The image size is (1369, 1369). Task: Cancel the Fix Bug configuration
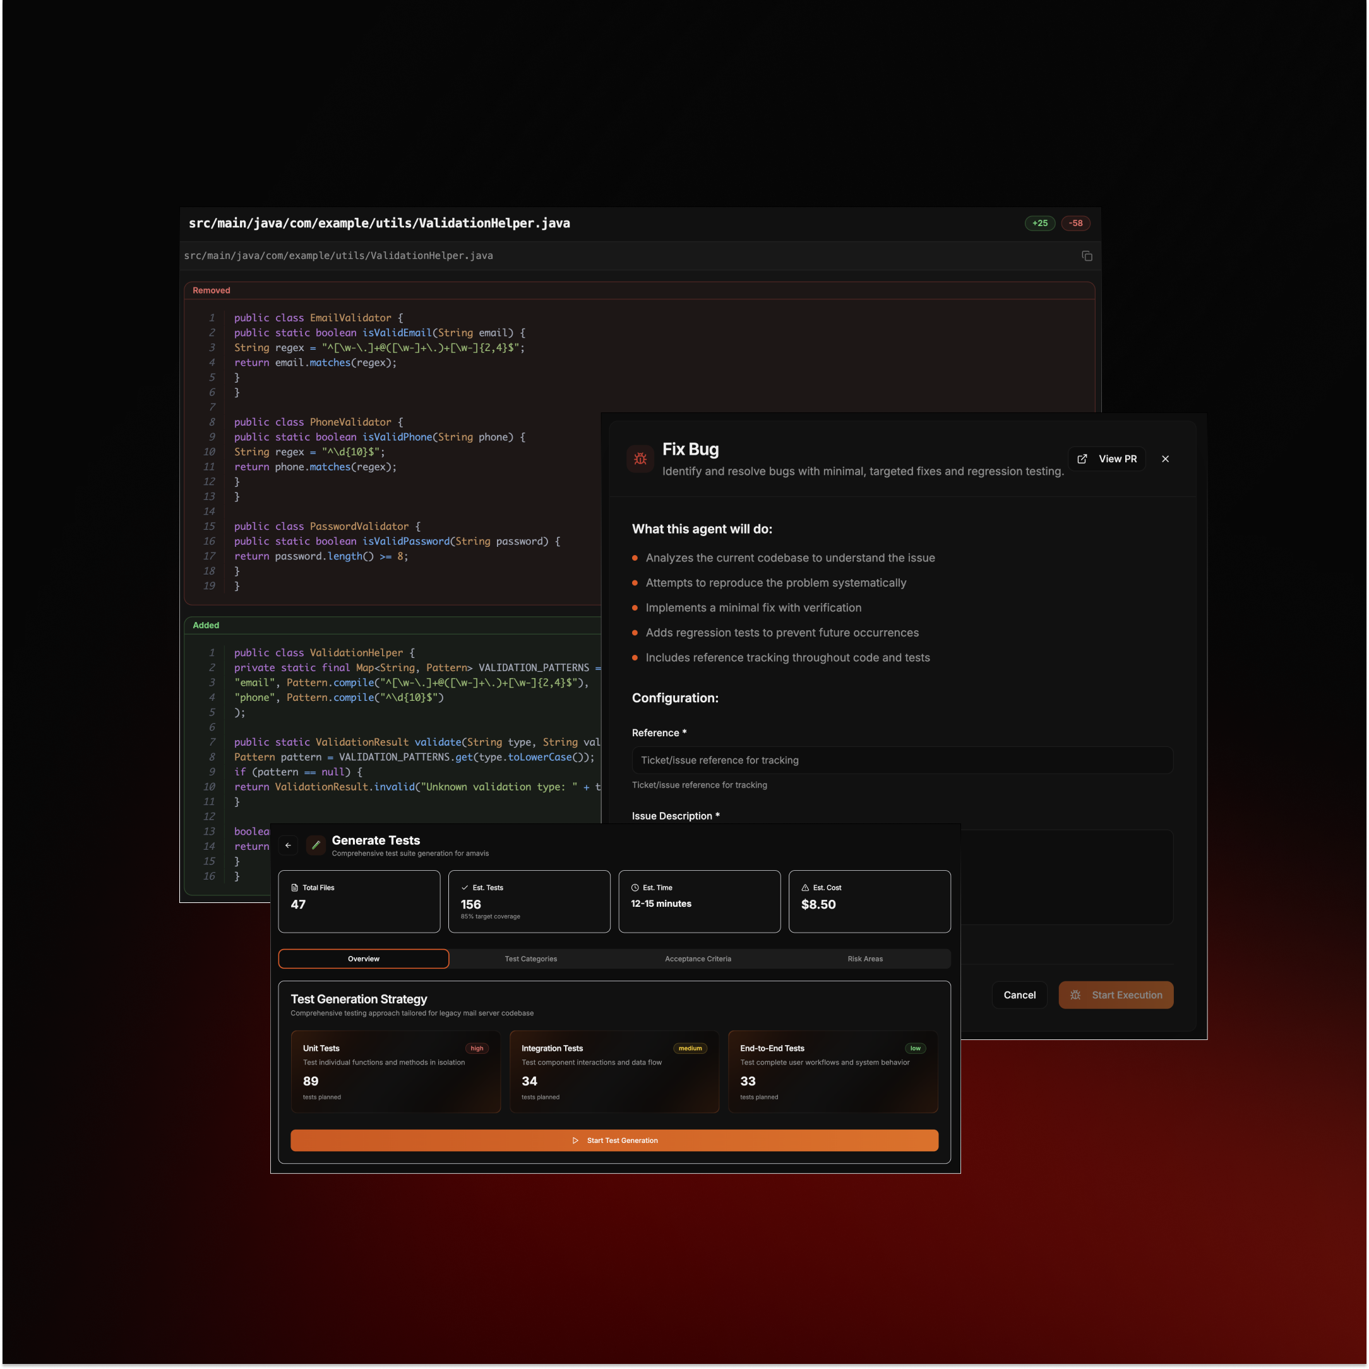point(1019,995)
